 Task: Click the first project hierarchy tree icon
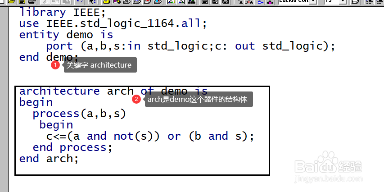[x=171, y=2]
